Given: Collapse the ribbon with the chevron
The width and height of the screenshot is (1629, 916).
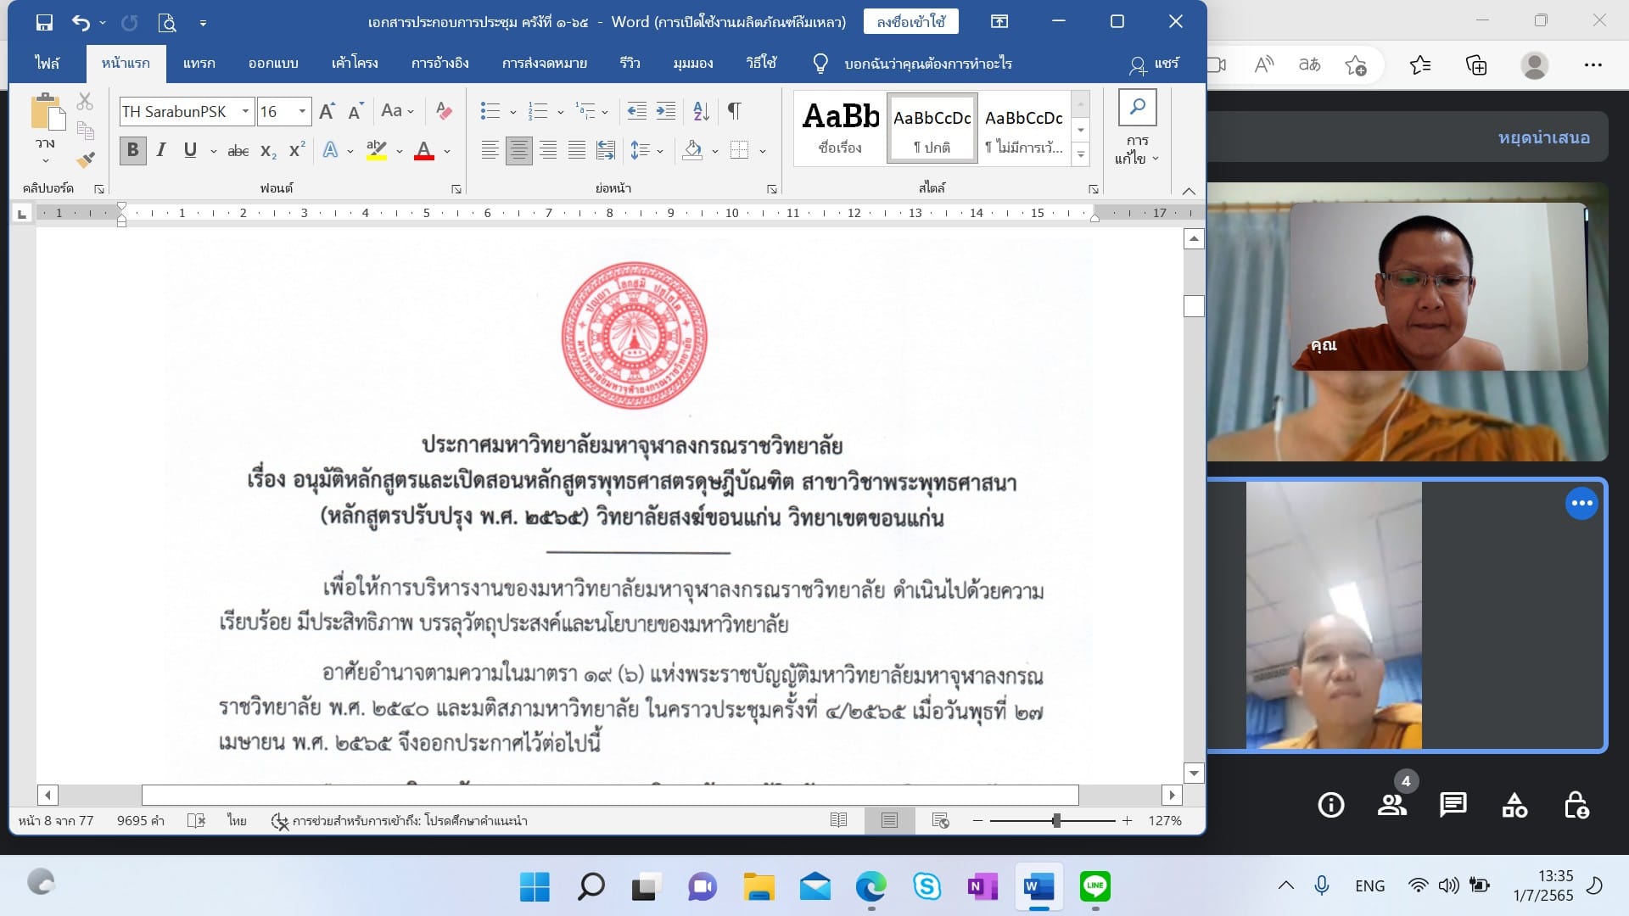Looking at the screenshot, I should pyautogui.click(x=1189, y=191).
